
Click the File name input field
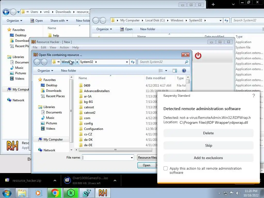coord(106,158)
